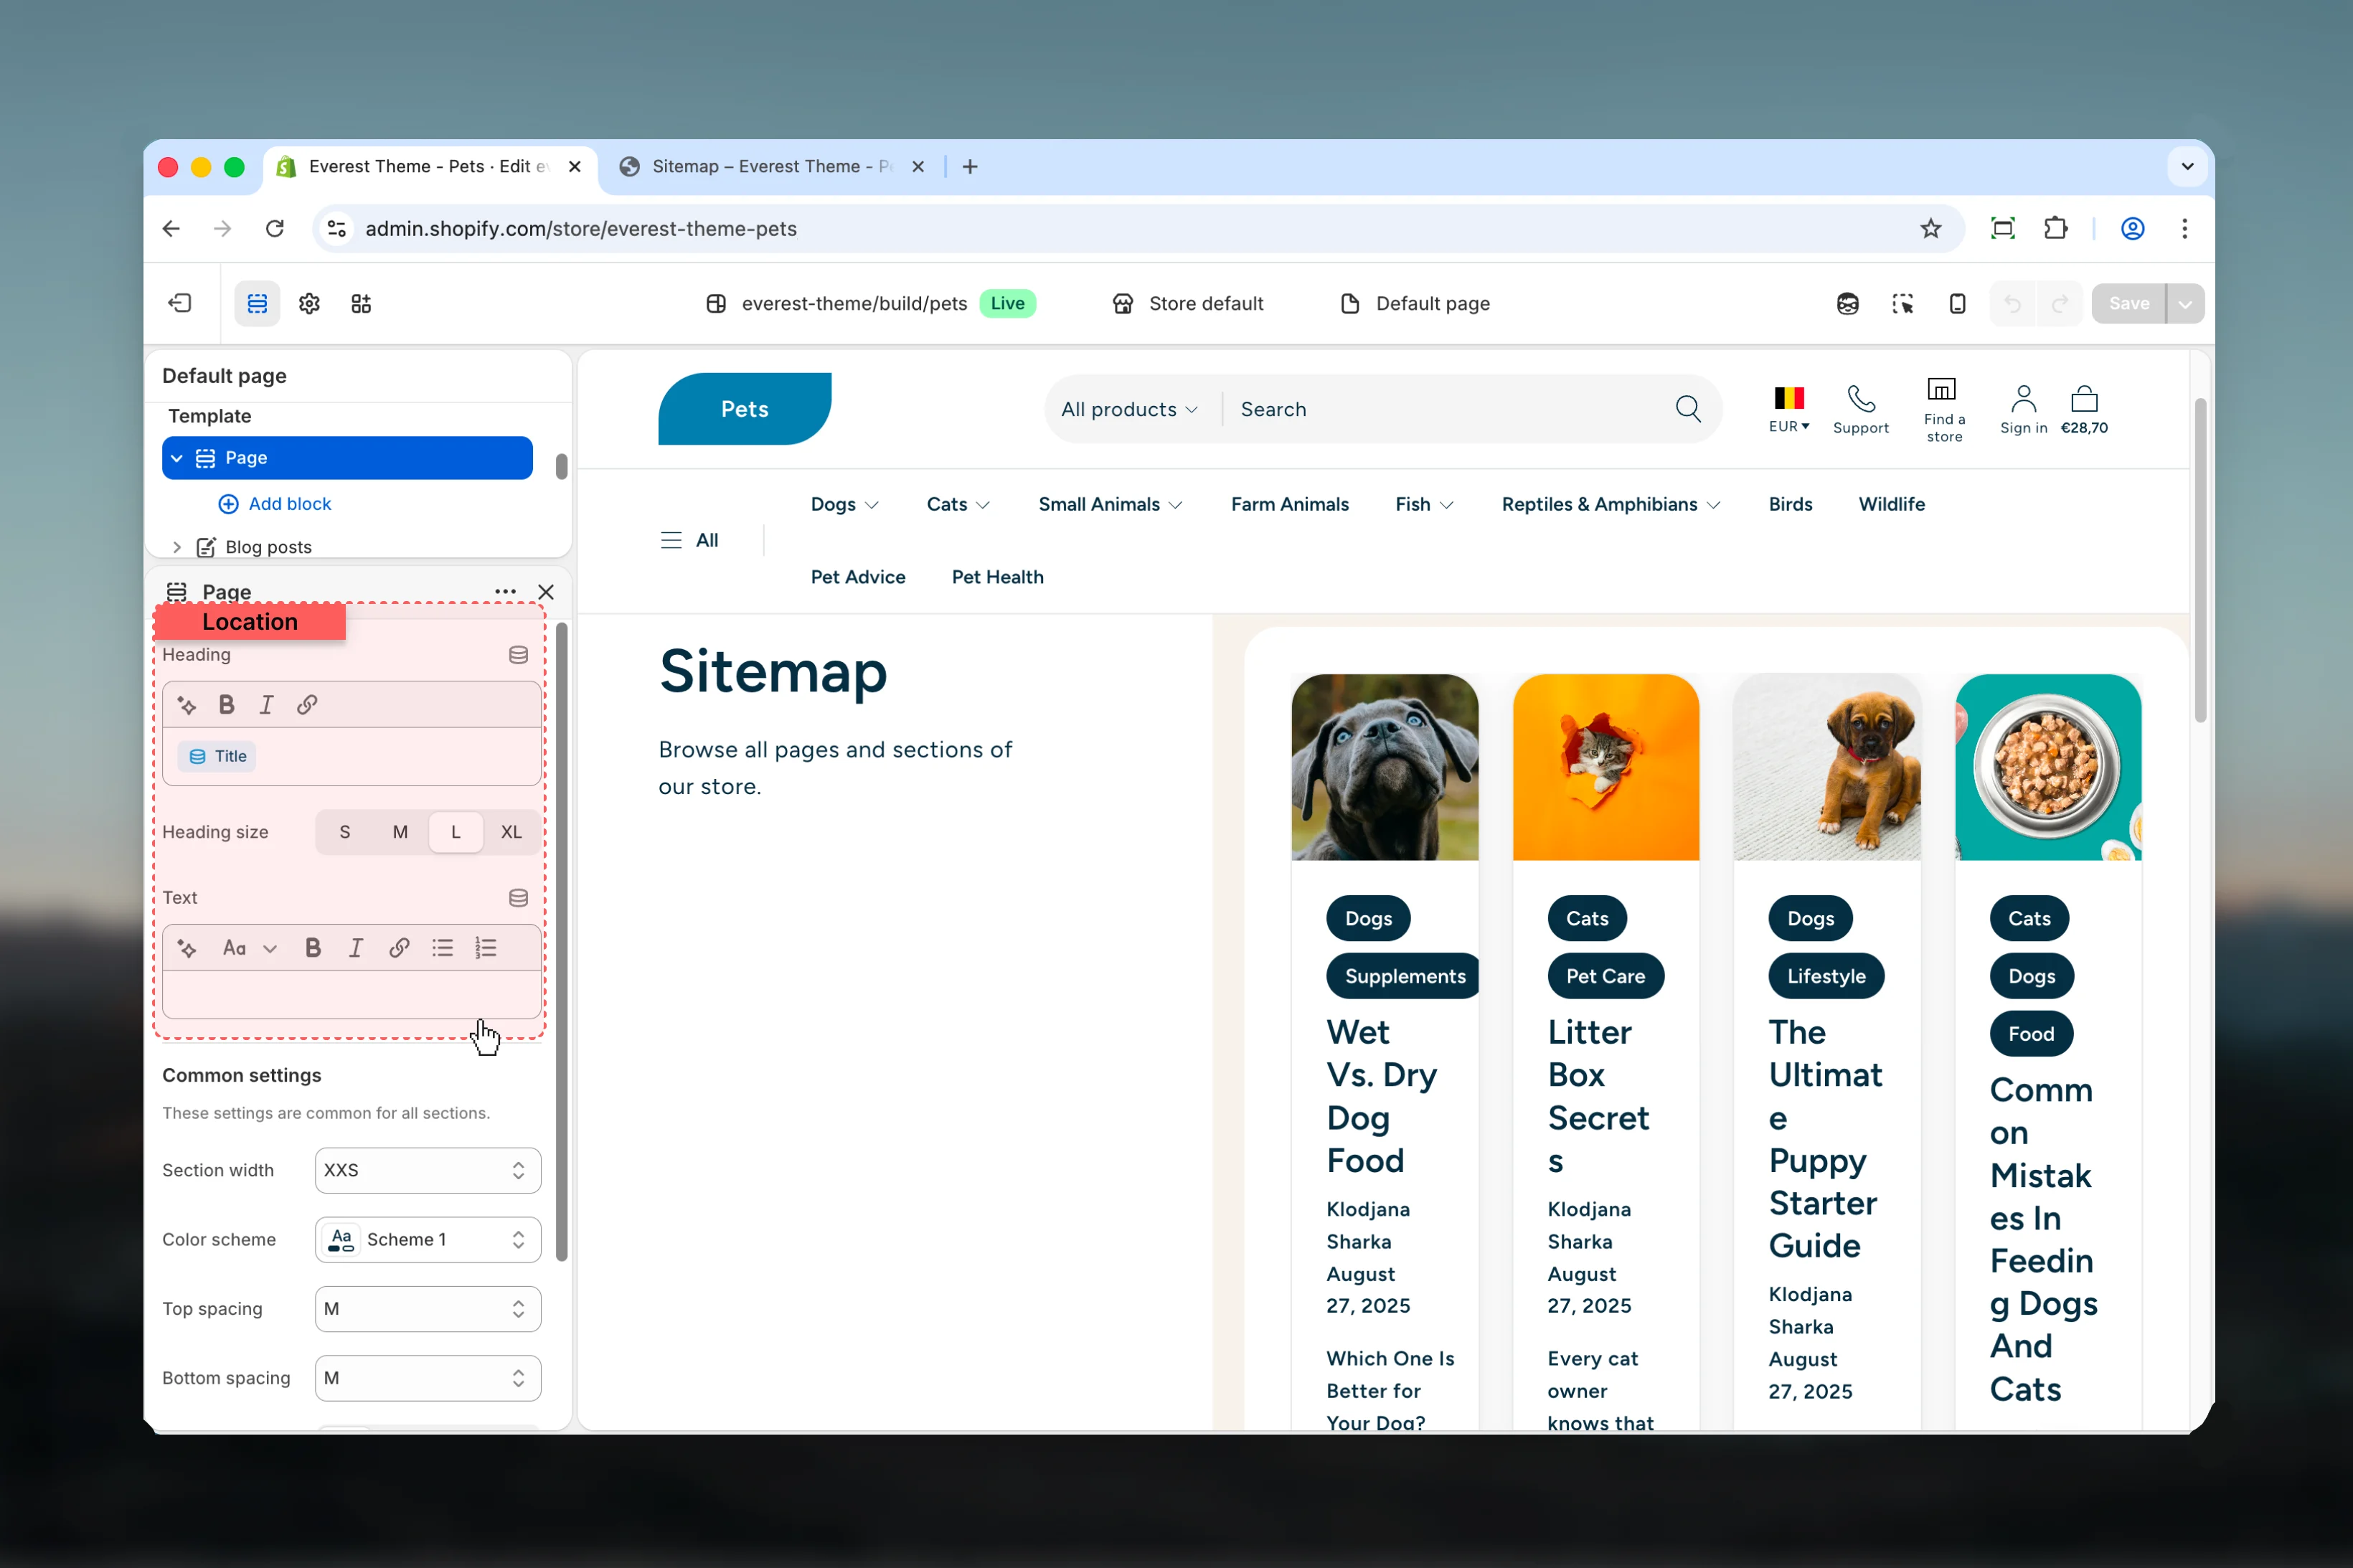This screenshot has height=1568, width=2353.
Task: Open text style Aa dropdown
Action: pyautogui.click(x=249, y=948)
